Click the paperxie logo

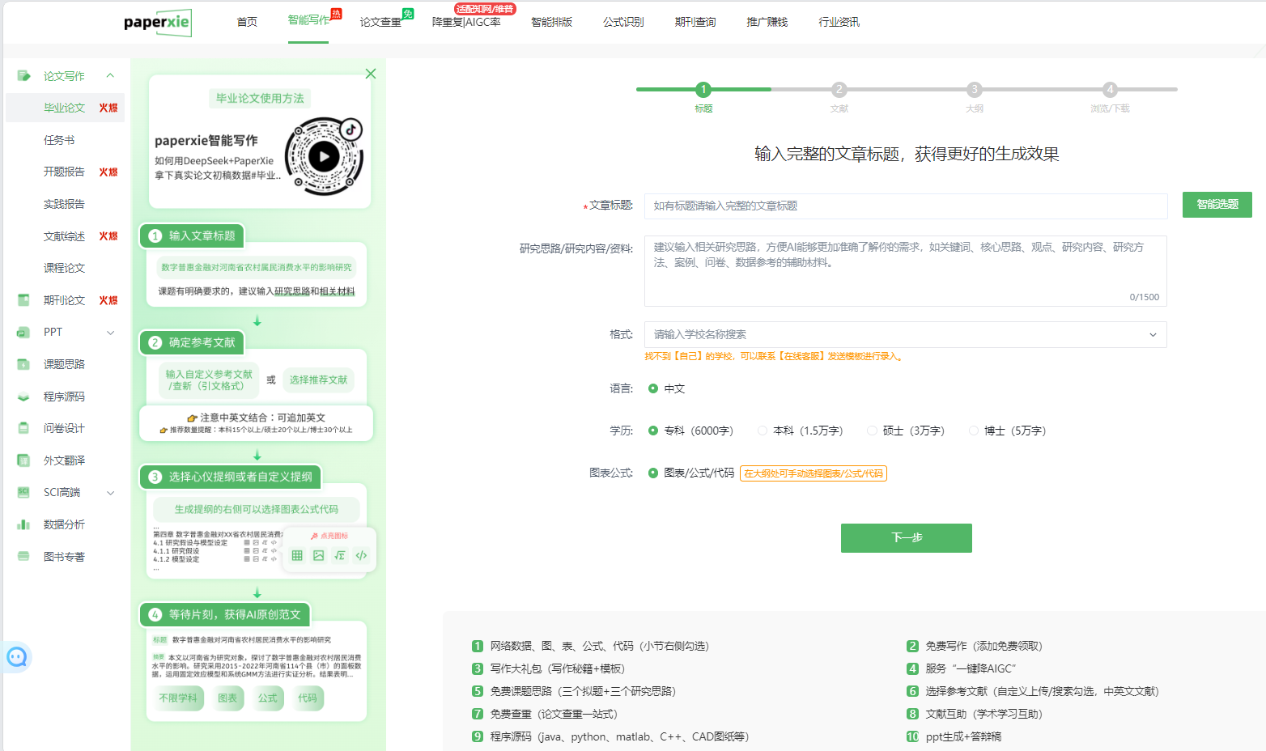pos(157,22)
